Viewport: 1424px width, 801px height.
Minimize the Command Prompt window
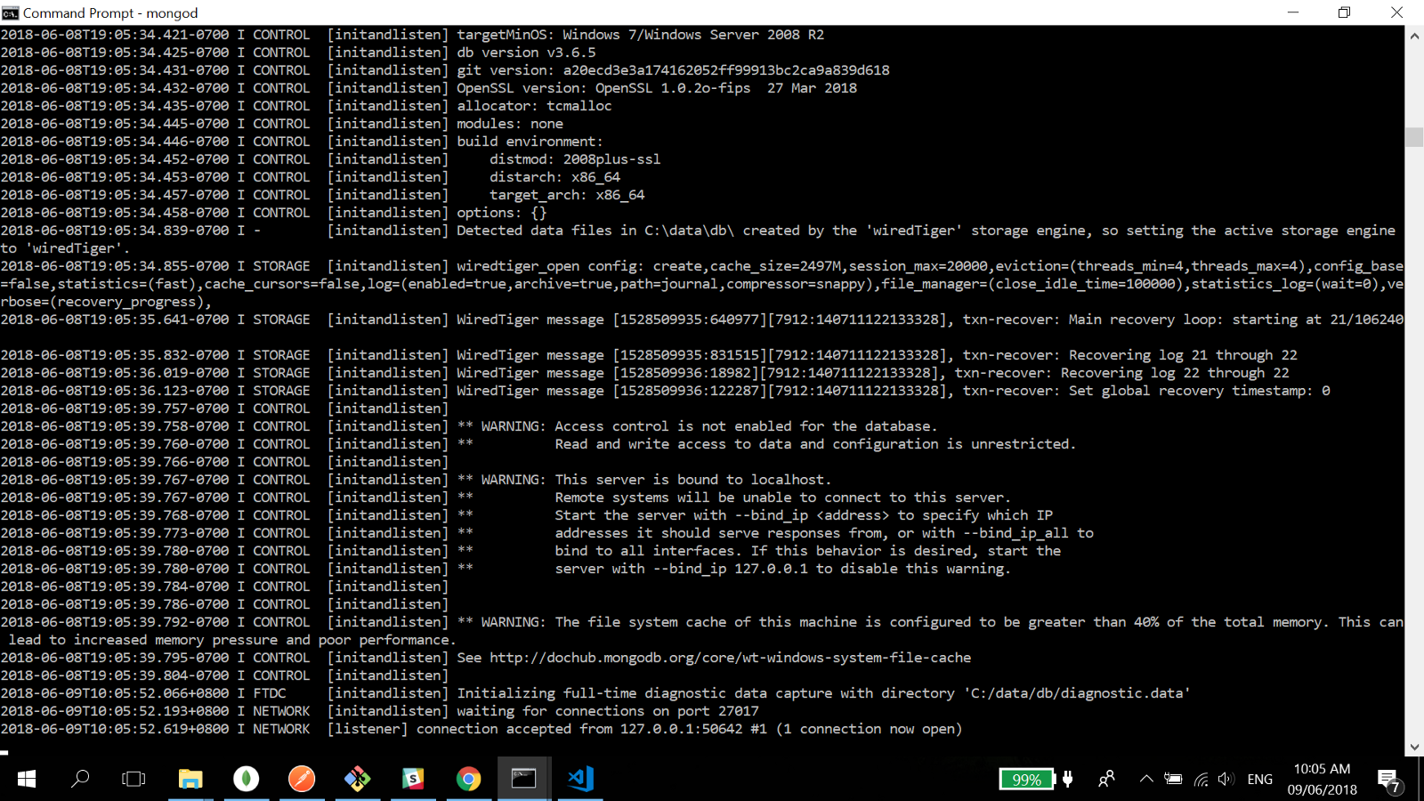1293,12
